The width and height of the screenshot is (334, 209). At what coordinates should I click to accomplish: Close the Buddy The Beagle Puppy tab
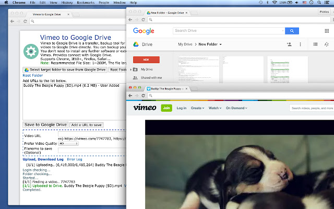click(x=187, y=89)
